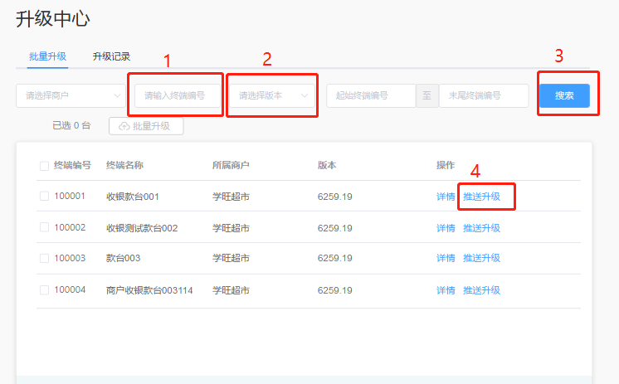
Task: Click the chevron arrow in merchant selector
Action: point(117,95)
